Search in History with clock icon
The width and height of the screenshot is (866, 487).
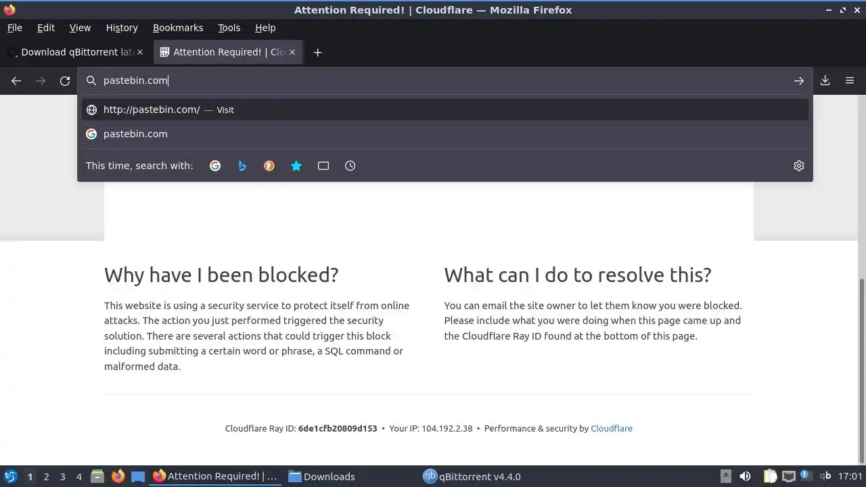(350, 166)
